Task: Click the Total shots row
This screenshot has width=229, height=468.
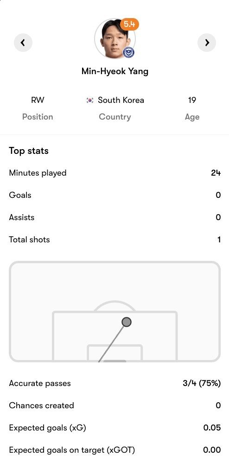Action: (x=115, y=240)
